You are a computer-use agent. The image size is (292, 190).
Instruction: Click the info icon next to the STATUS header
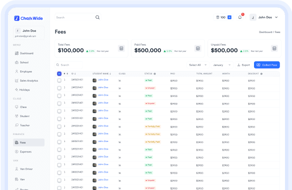154,74
